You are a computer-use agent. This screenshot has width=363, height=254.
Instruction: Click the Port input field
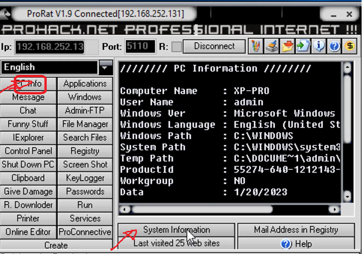coord(140,47)
